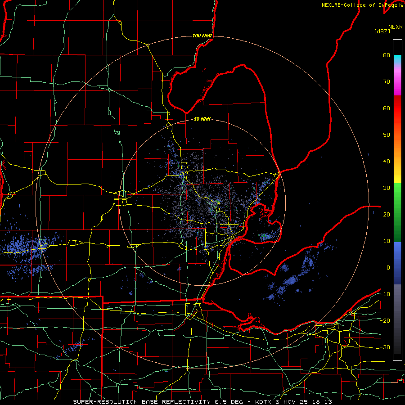The width and height of the screenshot is (405, 405).
Task: Click the blue 0-10 dBZ color bar segment
Action: tap(397, 256)
